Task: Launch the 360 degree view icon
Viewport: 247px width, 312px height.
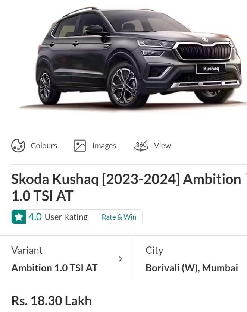Action: (141, 145)
